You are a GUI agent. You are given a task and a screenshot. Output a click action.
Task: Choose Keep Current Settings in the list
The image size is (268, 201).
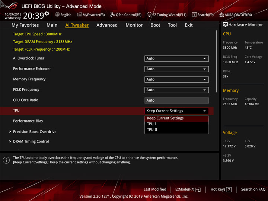(176, 118)
